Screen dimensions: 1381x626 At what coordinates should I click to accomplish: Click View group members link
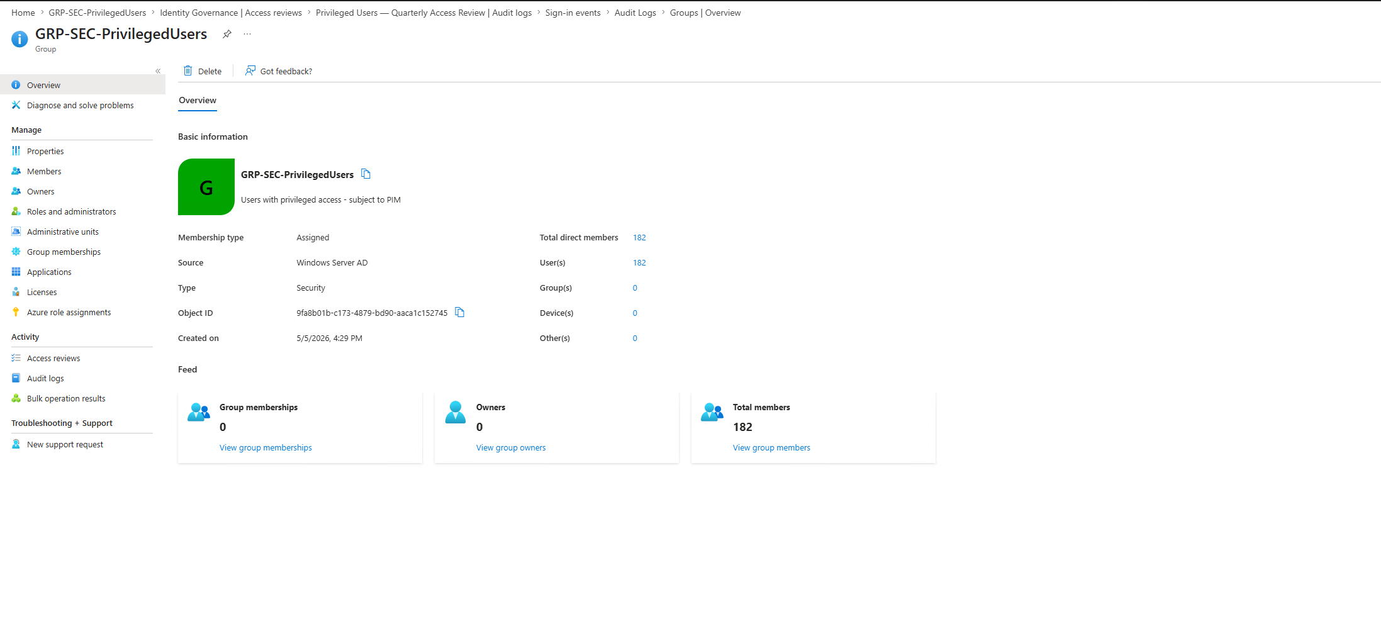[x=771, y=447]
